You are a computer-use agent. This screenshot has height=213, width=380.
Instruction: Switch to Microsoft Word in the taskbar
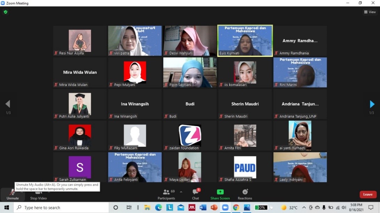coord(203,207)
